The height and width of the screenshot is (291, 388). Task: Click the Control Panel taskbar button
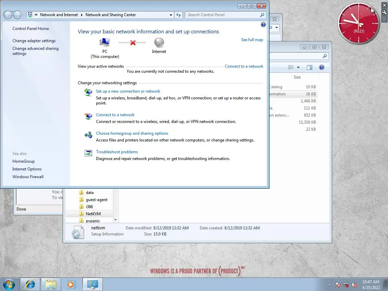click(93, 284)
